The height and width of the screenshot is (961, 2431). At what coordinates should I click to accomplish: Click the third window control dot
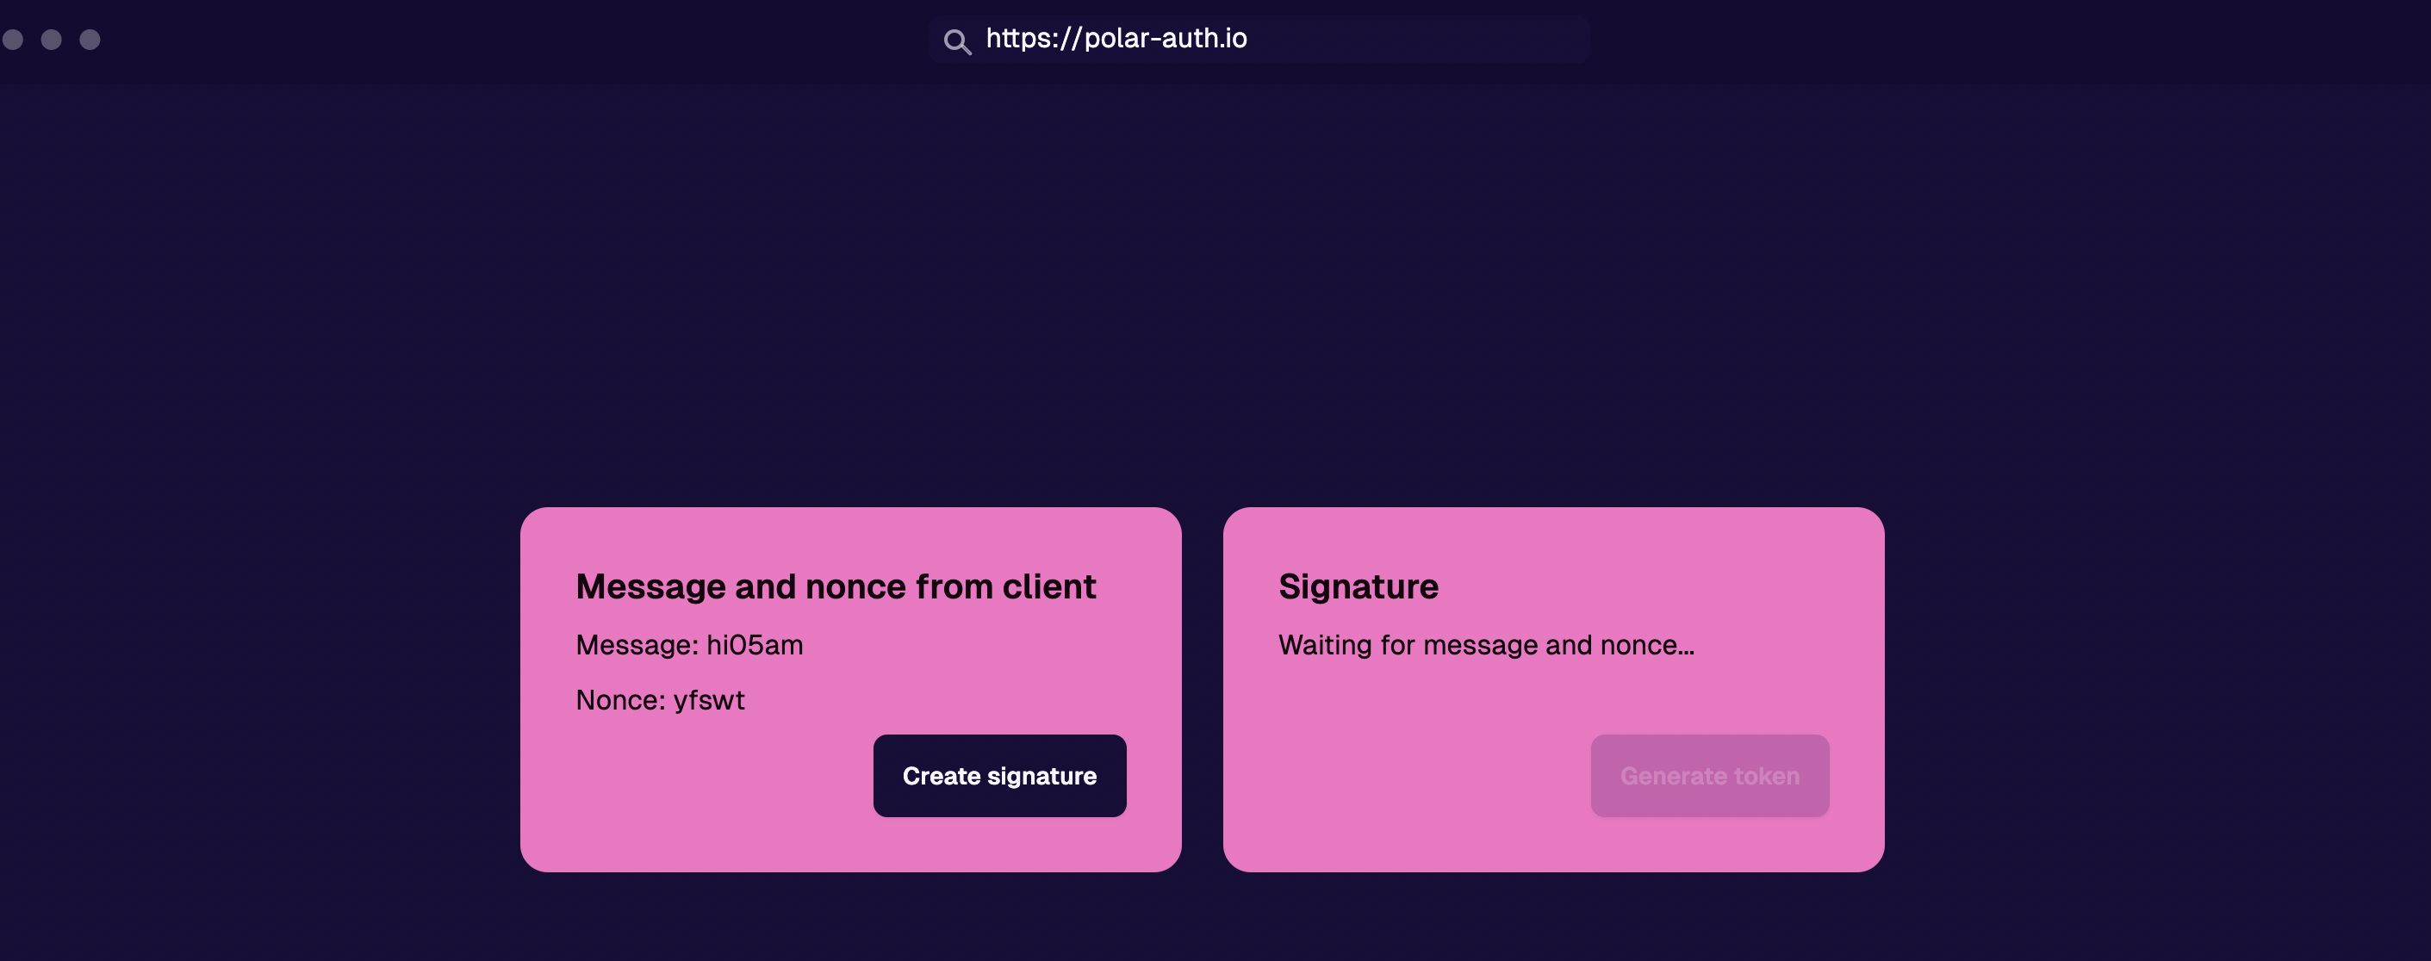(x=90, y=40)
